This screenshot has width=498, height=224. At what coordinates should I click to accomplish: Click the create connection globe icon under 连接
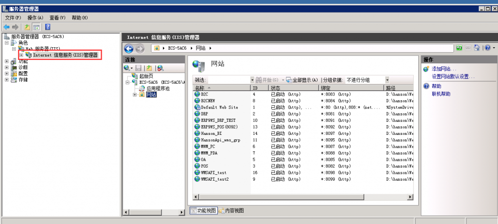point(127,68)
